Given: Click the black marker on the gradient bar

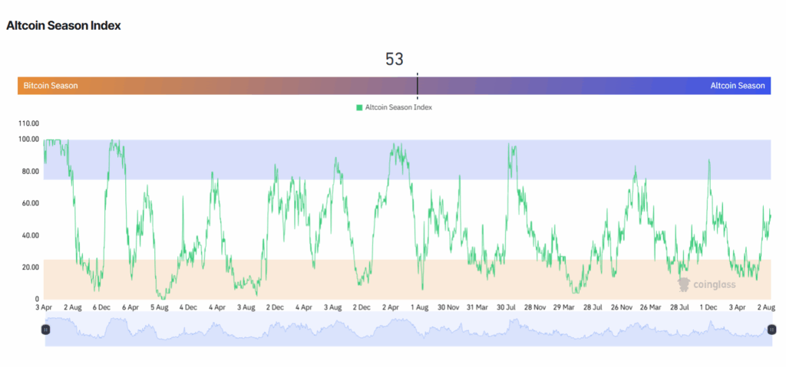Looking at the screenshot, I should click(417, 86).
